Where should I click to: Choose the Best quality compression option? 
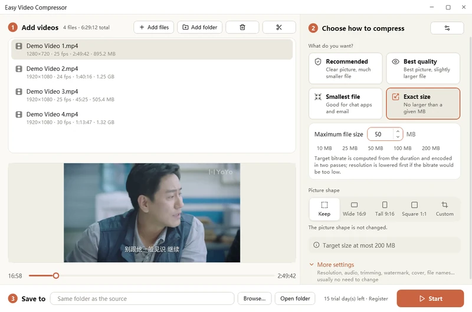point(423,68)
